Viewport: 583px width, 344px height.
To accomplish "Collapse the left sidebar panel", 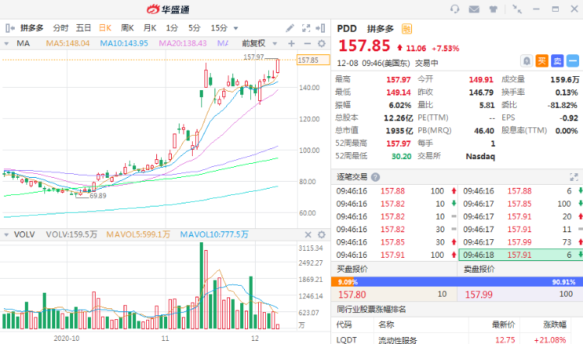I will pyautogui.click(x=7, y=28).
